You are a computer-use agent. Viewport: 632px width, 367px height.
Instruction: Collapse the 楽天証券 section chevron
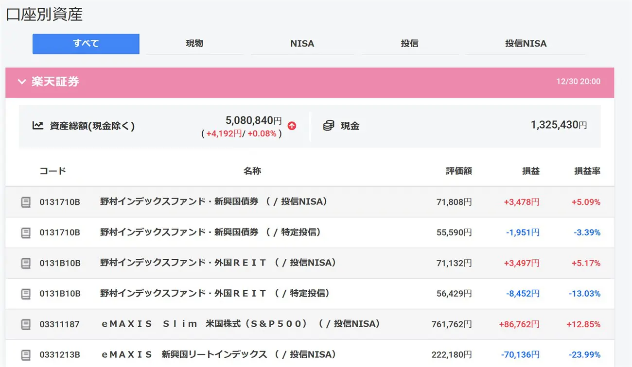coord(21,82)
